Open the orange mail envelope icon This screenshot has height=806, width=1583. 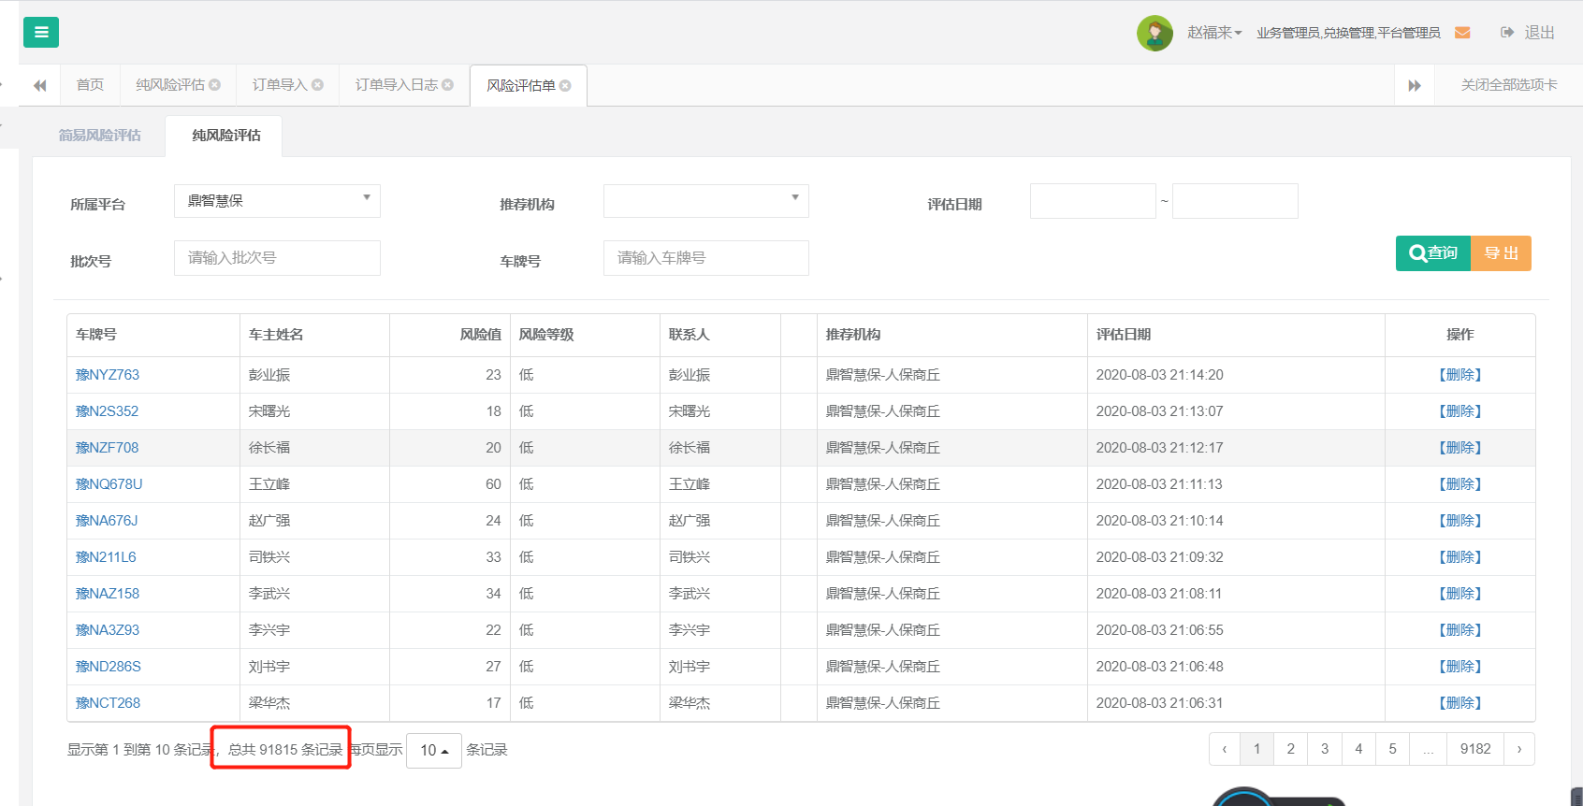coord(1462,33)
